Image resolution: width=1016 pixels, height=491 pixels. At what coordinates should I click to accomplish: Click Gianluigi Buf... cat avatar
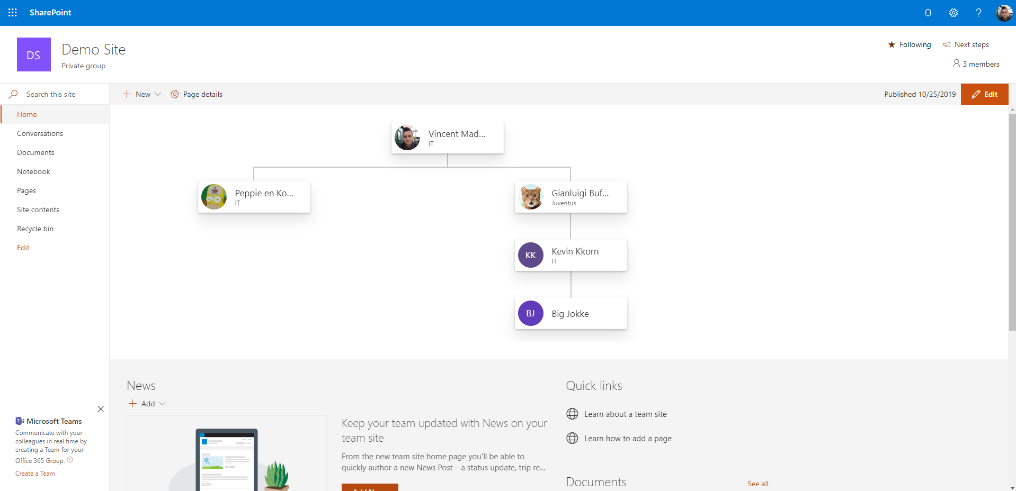point(531,197)
